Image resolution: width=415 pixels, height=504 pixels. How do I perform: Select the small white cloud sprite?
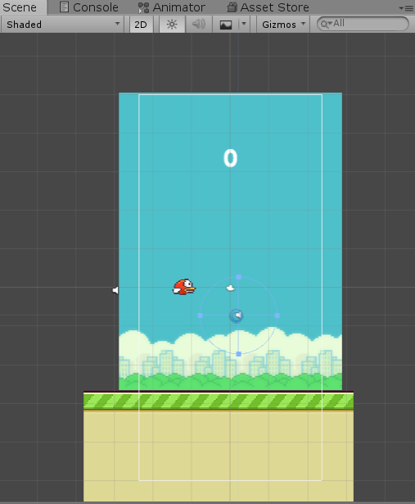click(231, 288)
